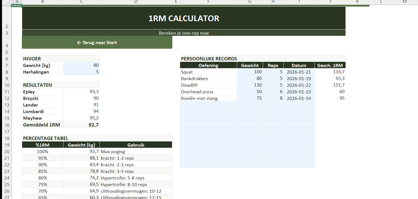Select the Gewicht (kg) input cell with 80
This screenshot has width=418, height=199.
(81, 65)
